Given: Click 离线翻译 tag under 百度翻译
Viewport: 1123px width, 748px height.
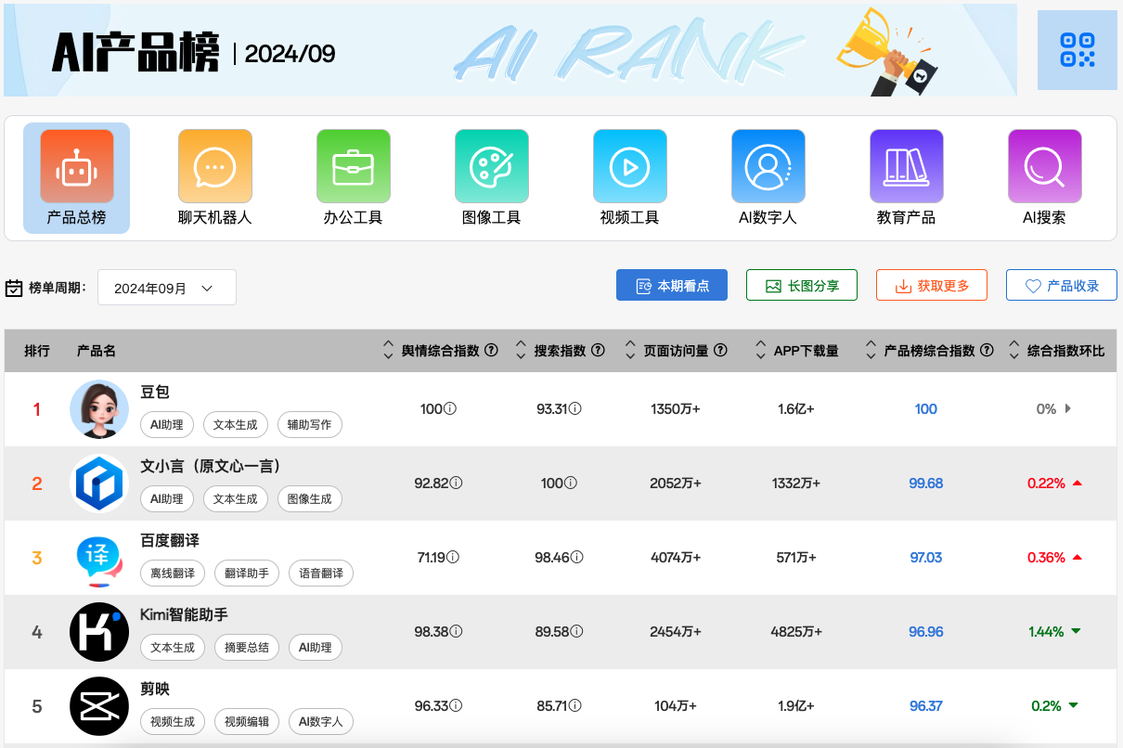Looking at the screenshot, I should 173,574.
